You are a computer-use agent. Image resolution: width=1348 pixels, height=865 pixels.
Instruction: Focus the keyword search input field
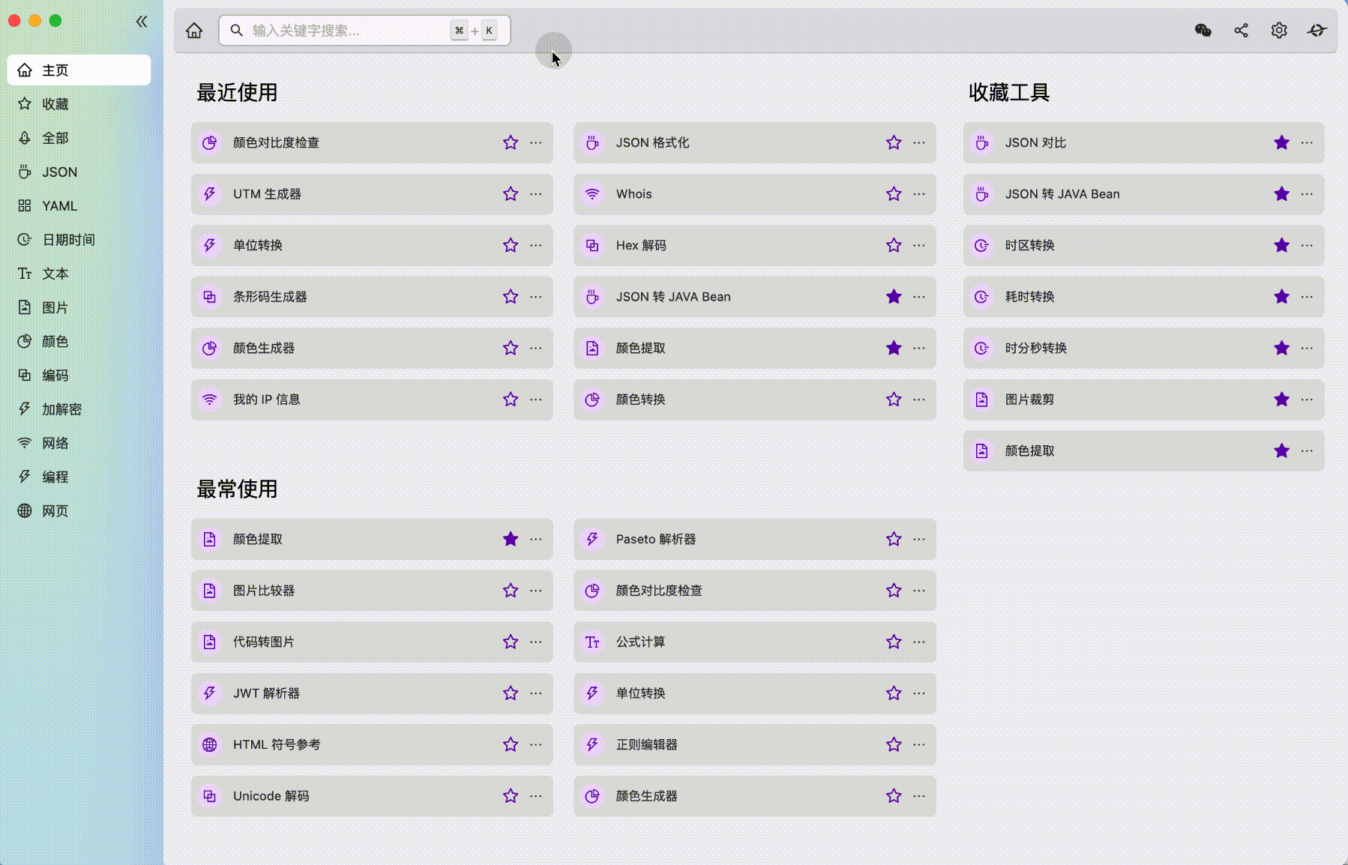(364, 30)
